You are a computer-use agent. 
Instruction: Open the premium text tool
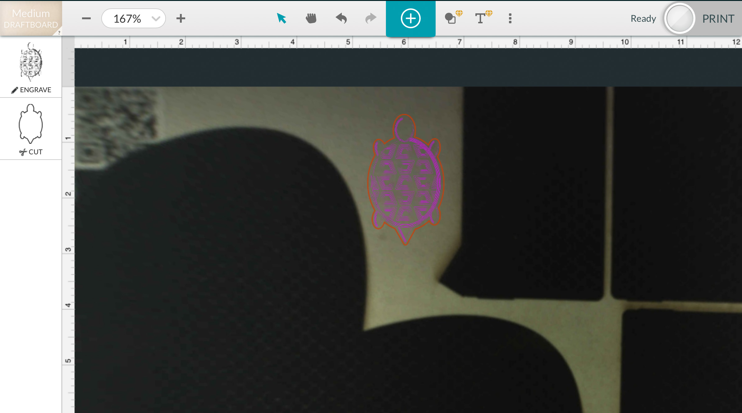pyautogui.click(x=483, y=18)
